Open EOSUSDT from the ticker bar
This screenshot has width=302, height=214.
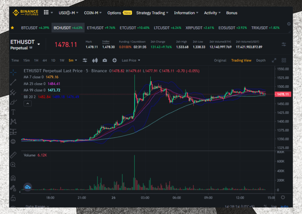click(233, 28)
